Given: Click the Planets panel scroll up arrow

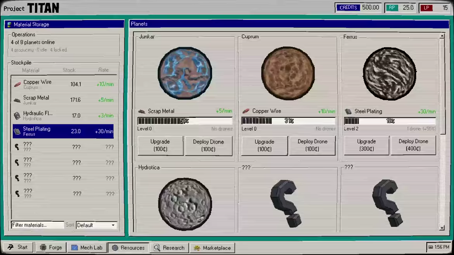Looking at the screenshot, I should 442,36.
